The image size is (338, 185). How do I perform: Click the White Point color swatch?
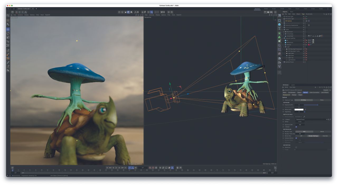pos(299,109)
